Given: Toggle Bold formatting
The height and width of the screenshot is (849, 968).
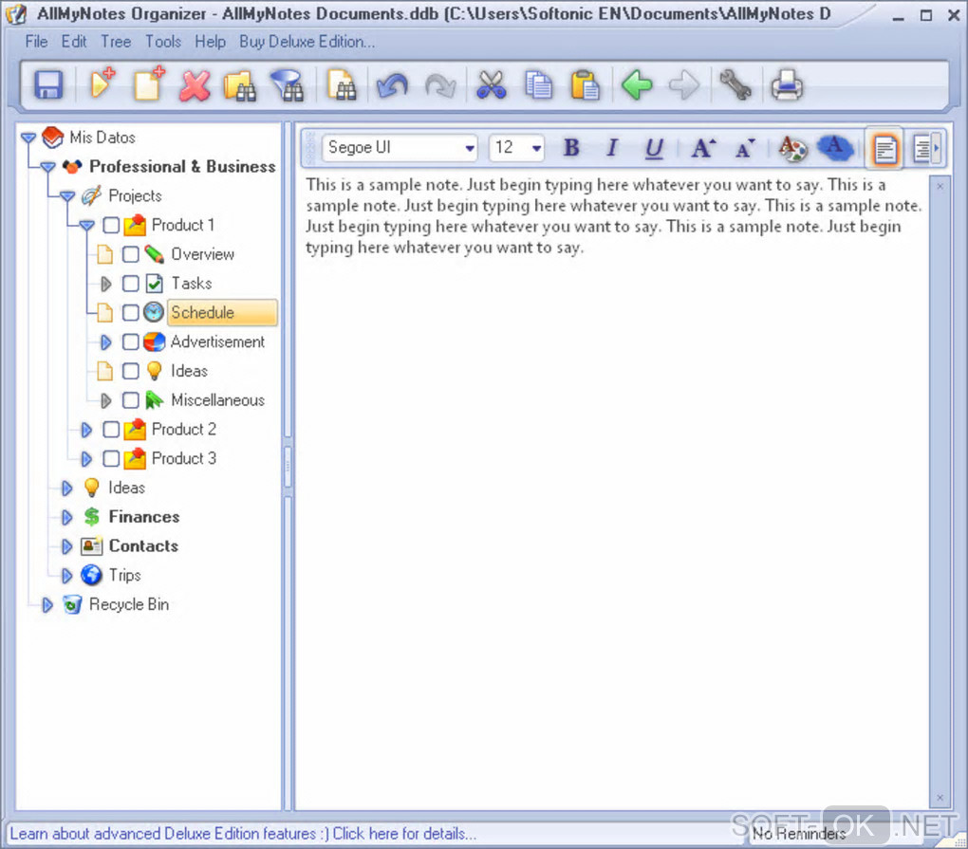Looking at the screenshot, I should tap(571, 147).
